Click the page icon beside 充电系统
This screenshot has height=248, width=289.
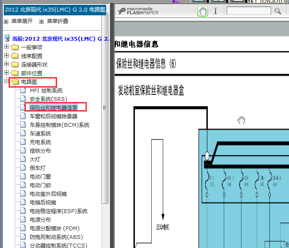coord(23,142)
